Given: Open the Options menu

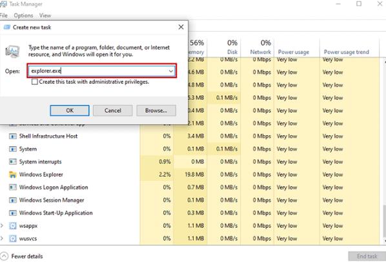Looking at the screenshot, I should tap(23, 15).
